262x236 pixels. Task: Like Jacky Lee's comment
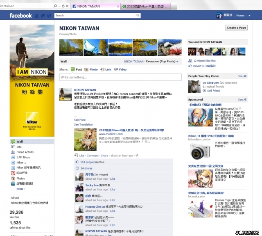(x=113, y=190)
